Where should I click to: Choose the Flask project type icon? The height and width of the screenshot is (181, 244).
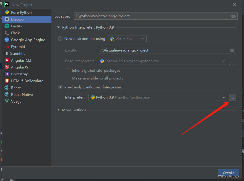pos(7,33)
